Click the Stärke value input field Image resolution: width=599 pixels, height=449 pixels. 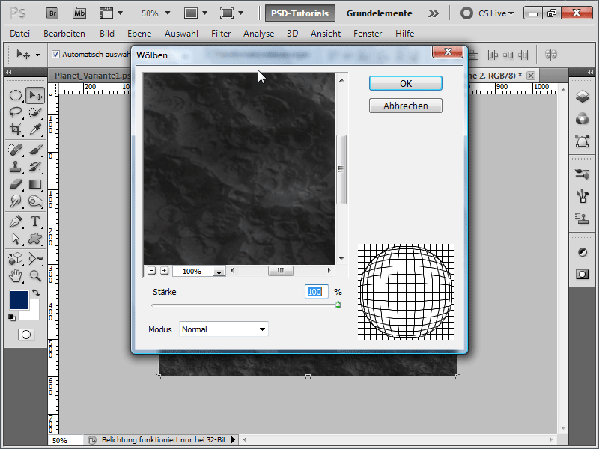pyautogui.click(x=317, y=292)
